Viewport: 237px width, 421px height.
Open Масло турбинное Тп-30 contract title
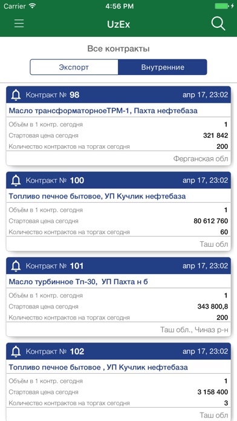[x=79, y=282]
